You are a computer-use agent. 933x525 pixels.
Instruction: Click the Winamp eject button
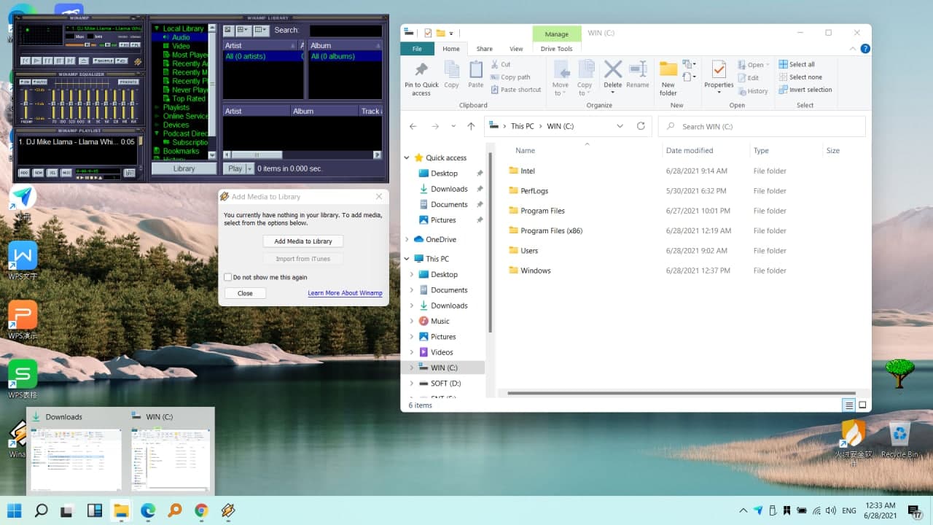[84, 61]
